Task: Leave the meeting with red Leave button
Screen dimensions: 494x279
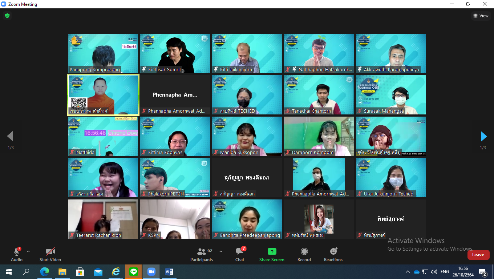Action: [x=478, y=255]
